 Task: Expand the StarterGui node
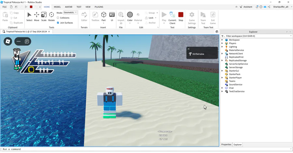(222, 71)
